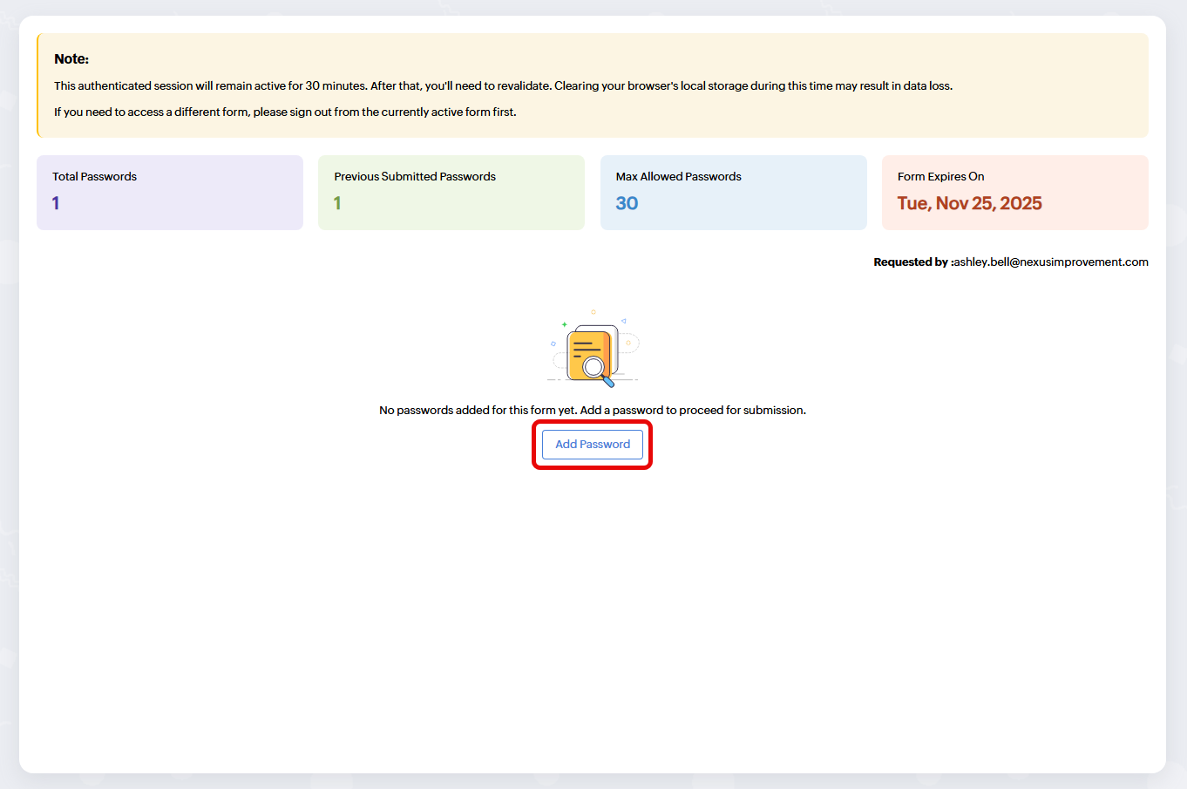
Task: Select the Form Expires On label
Action: tap(940, 176)
